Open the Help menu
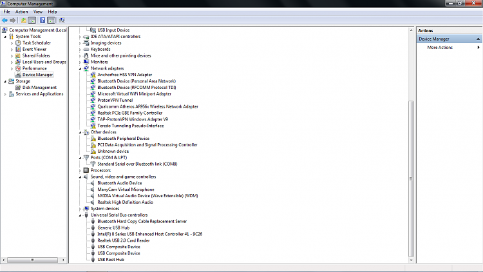The height and width of the screenshot is (272, 483). (52, 12)
